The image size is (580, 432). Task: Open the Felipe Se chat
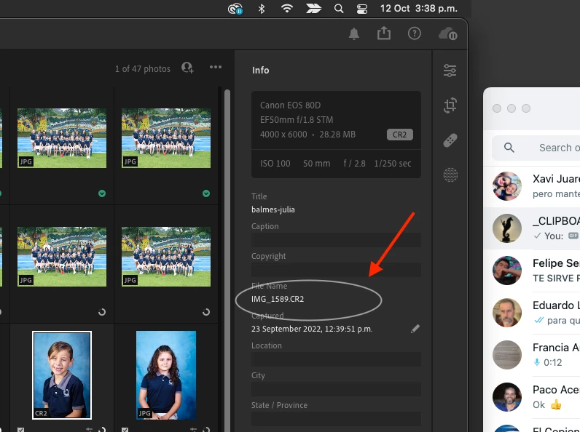tap(532, 271)
